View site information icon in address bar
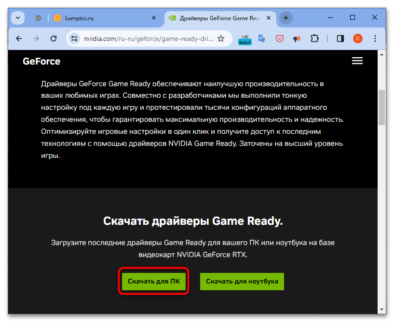The image size is (394, 322). coord(74,39)
